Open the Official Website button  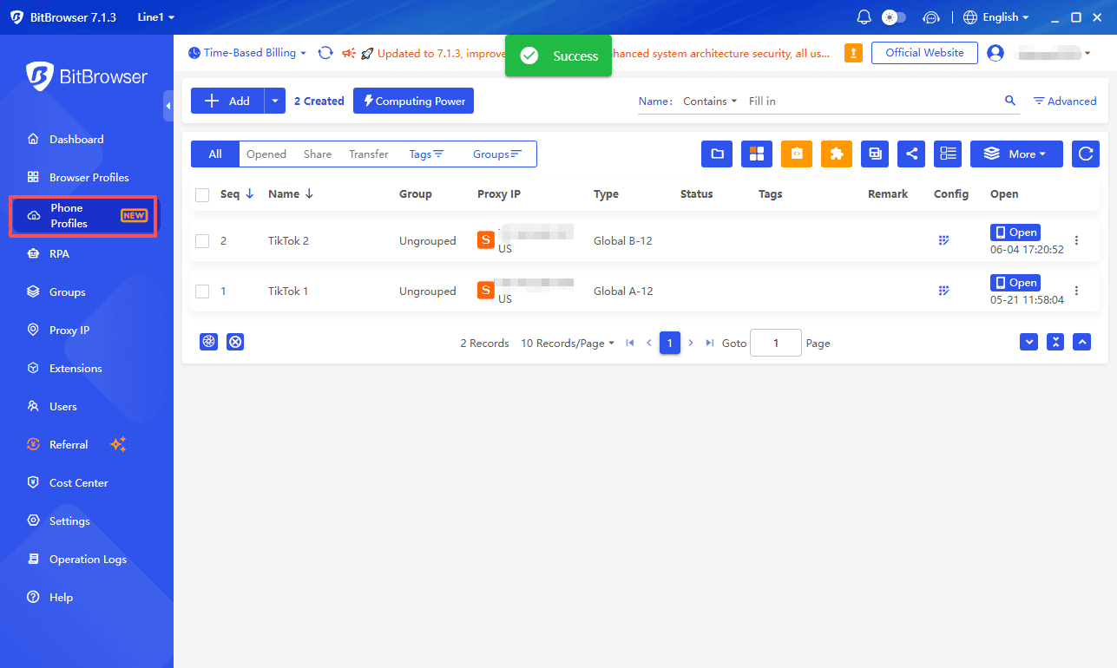(x=924, y=53)
